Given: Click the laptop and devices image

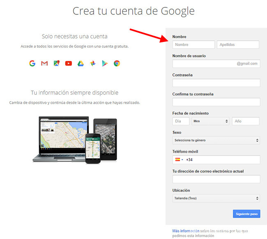Looking at the screenshot, I should pyautogui.click(x=75, y=140).
